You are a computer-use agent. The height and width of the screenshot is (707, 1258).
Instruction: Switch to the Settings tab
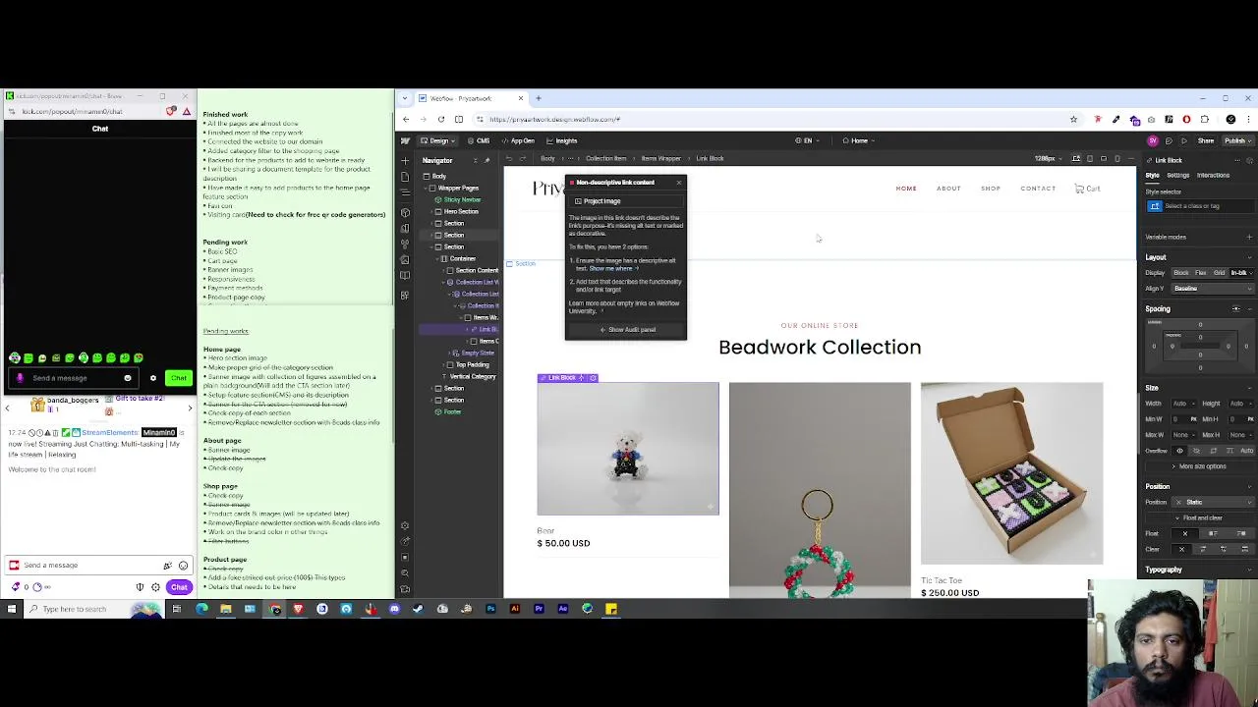[x=1178, y=176]
